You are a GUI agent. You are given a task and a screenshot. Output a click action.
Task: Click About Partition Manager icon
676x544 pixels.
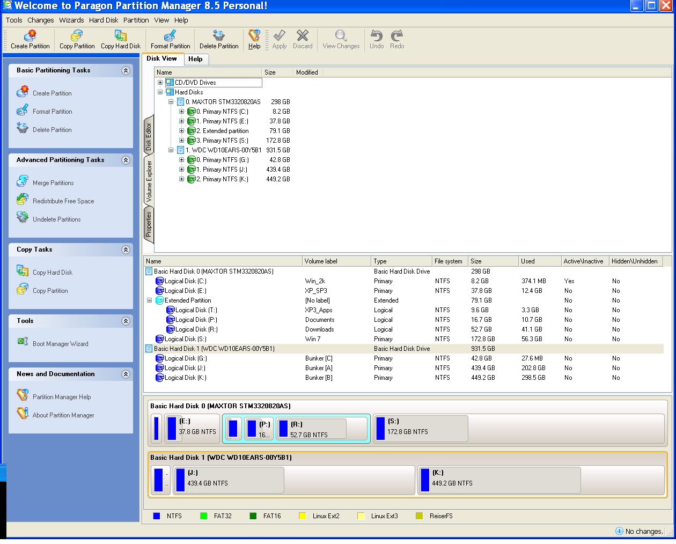(23, 414)
